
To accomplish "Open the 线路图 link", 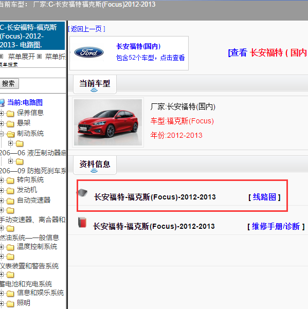I will (x=264, y=197).
